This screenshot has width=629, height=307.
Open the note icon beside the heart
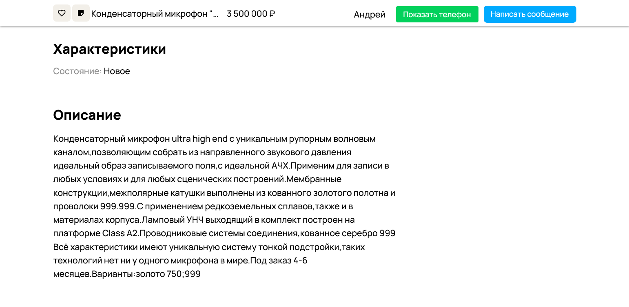tap(81, 13)
